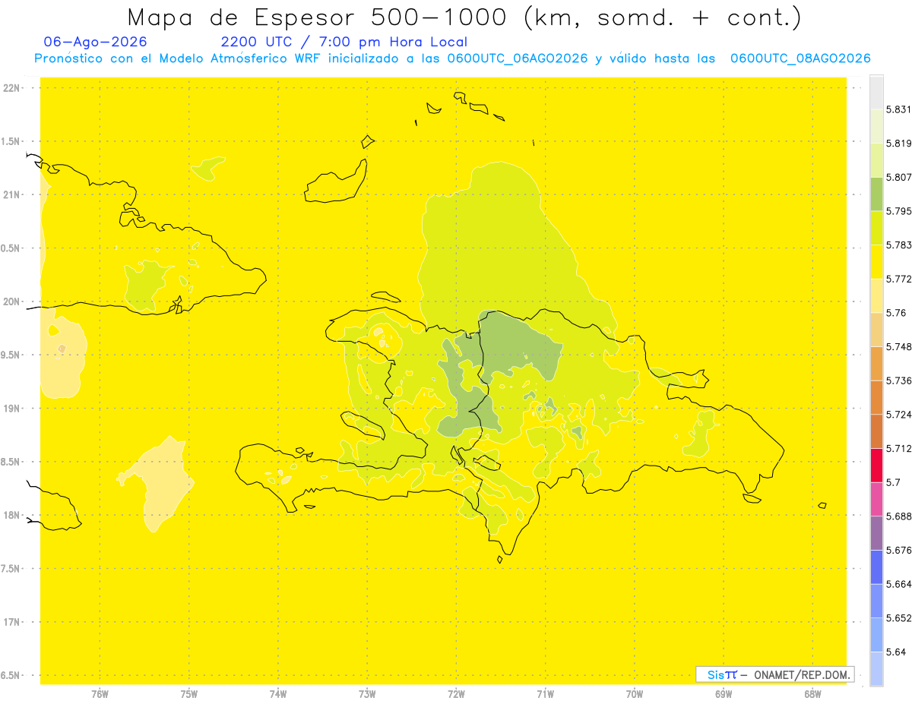Pick the red legend swatch above 5.7
The image size is (912, 704).
(876, 466)
